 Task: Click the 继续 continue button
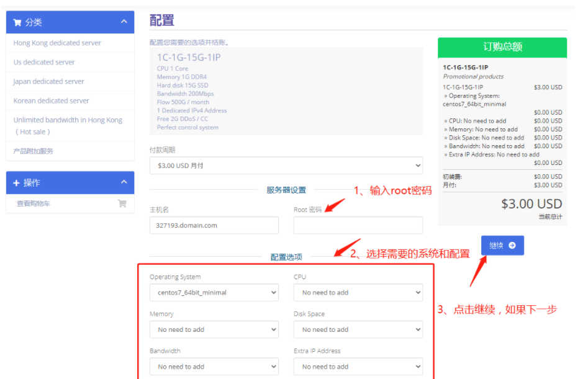[x=502, y=246]
